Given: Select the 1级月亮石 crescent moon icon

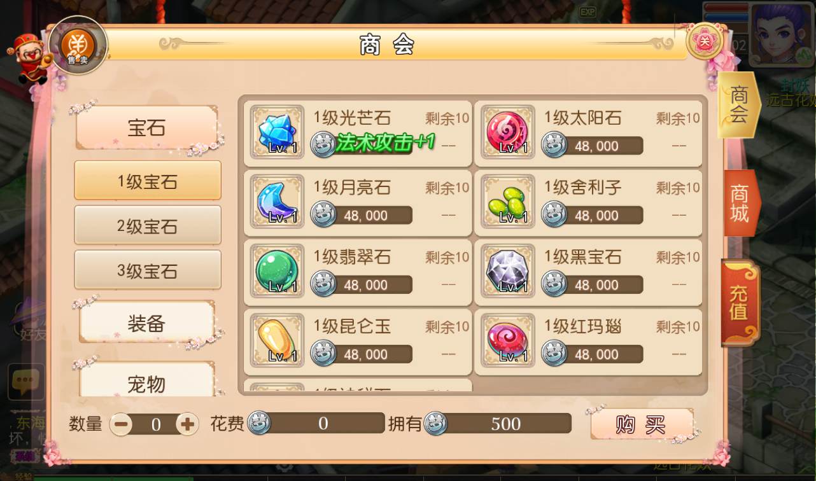Looking at the screenshot, I should pyautogui.click(x=277, y=201).
